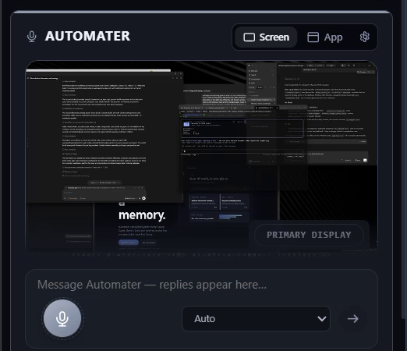
Task: Click the screen preview thumbnail
Action: (x=201, y=156)
